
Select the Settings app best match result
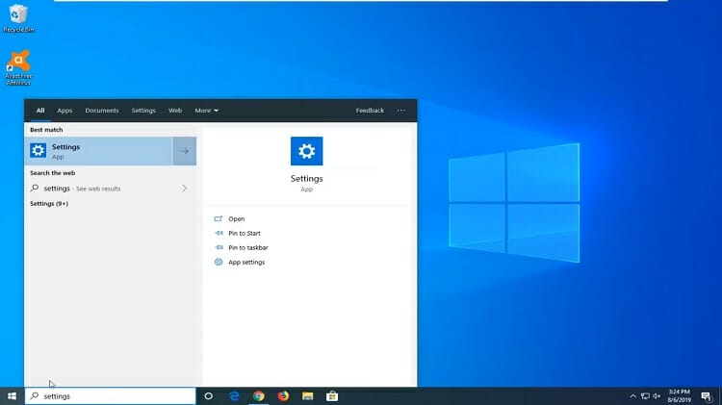(x=98, y=151)
